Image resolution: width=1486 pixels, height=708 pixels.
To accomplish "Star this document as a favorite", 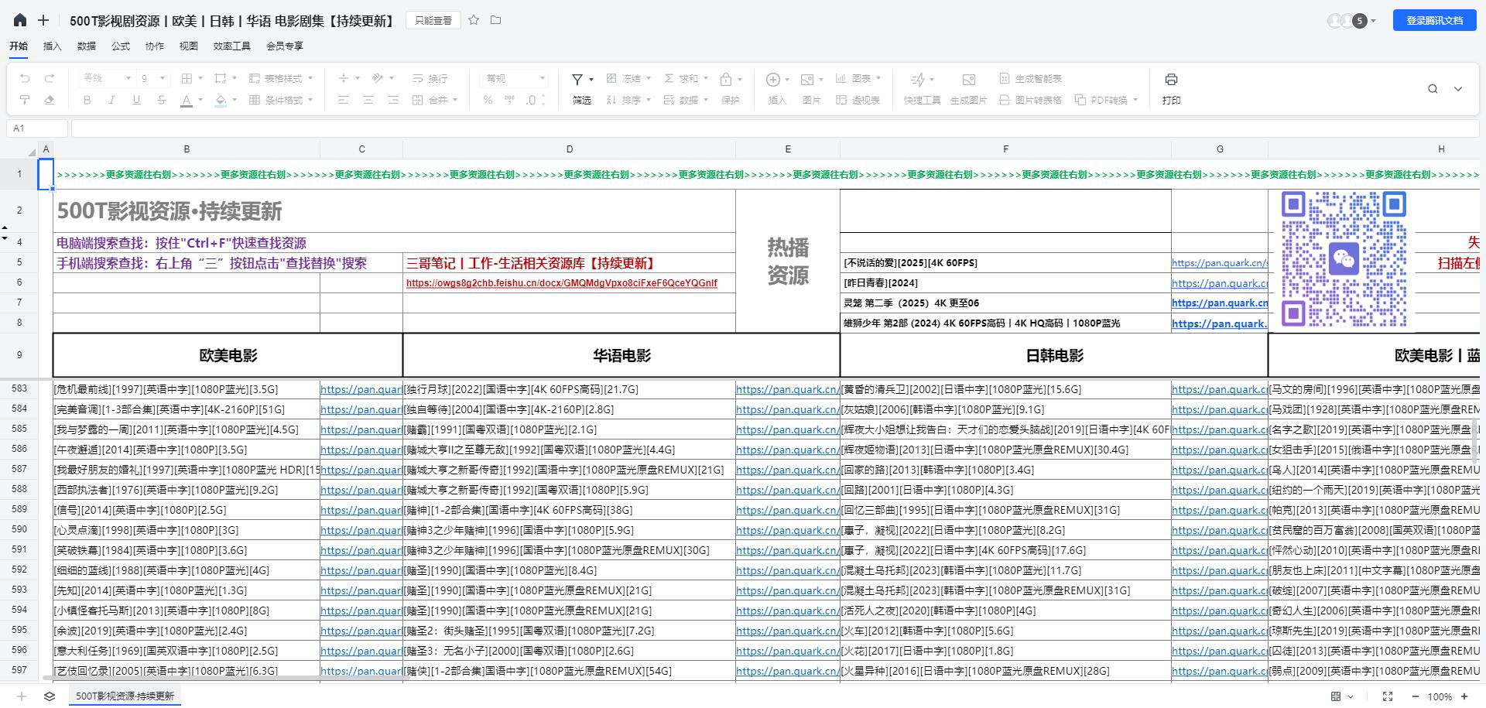I will (474, 20).
